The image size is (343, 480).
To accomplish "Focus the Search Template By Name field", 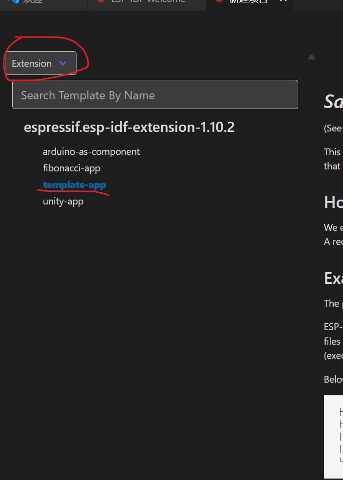I will point(155,94).
